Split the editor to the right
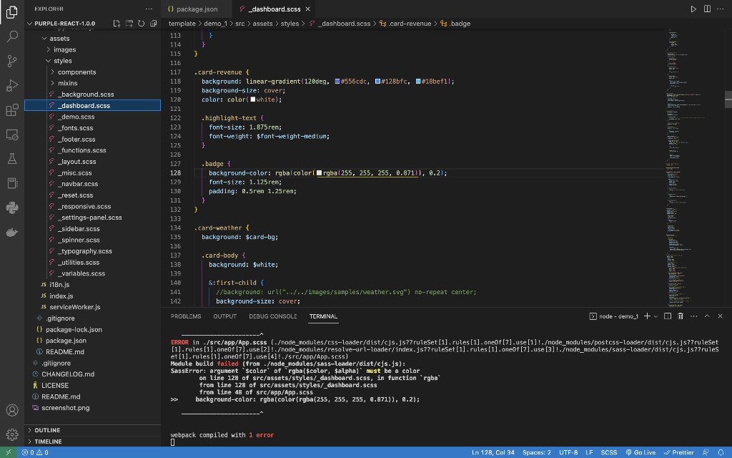Viewport: 732px width, 458px height. coord(707,9)
